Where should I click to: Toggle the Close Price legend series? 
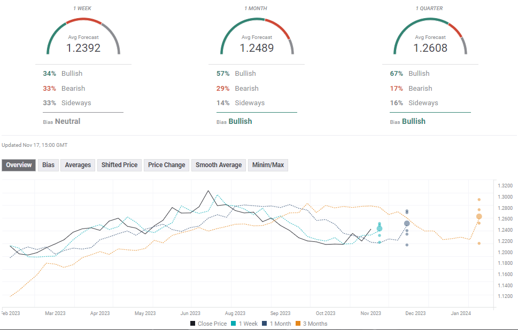208,324
